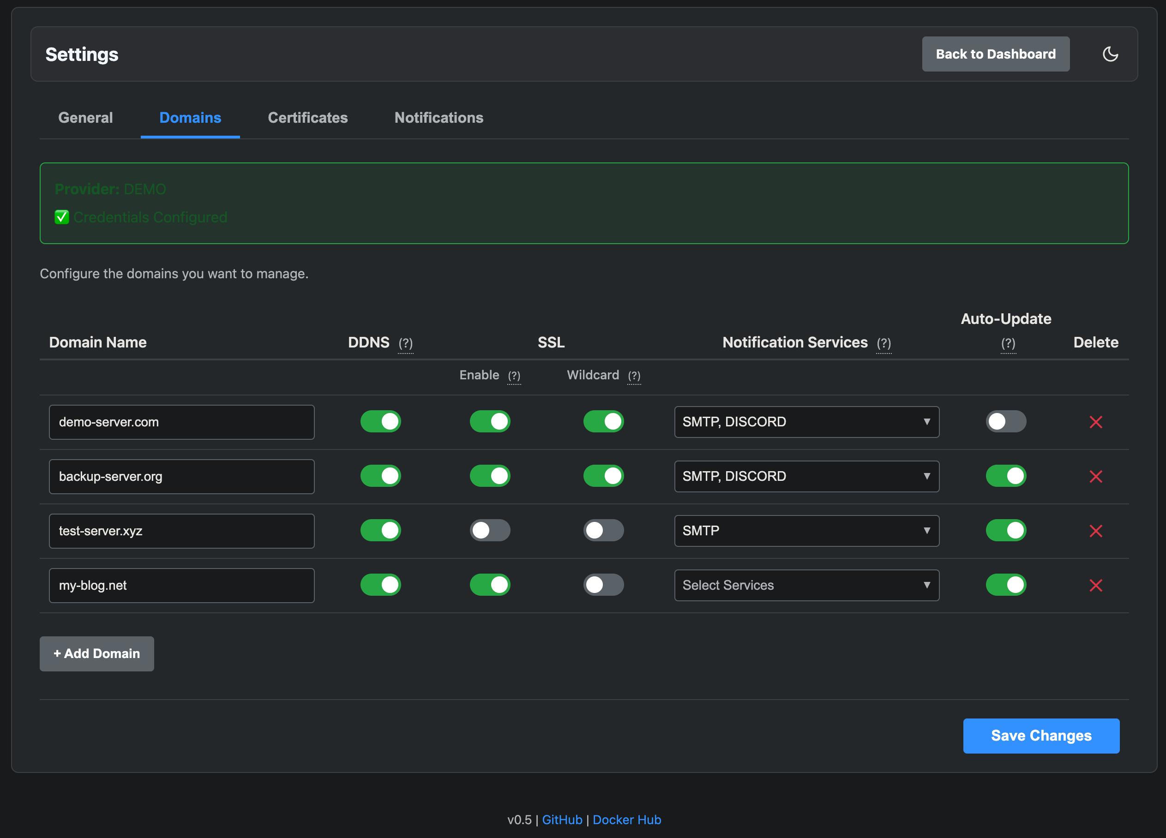Image resolution: width=1166 pixels, height=838 pixels.
Task: Toggle dark mode moon icon
Action: [x=1110, y=54]
